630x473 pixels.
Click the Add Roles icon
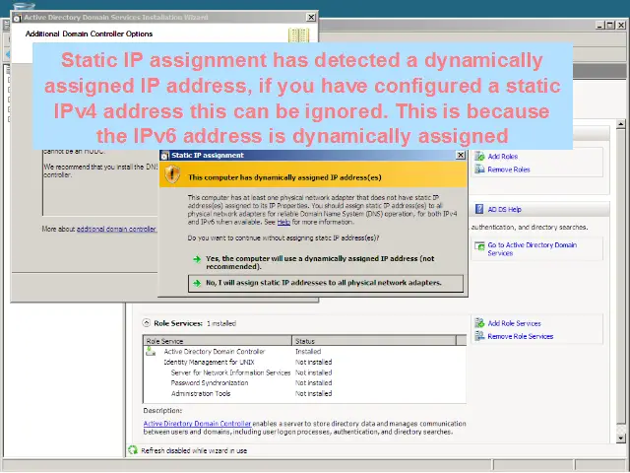(x=479, y=156)
